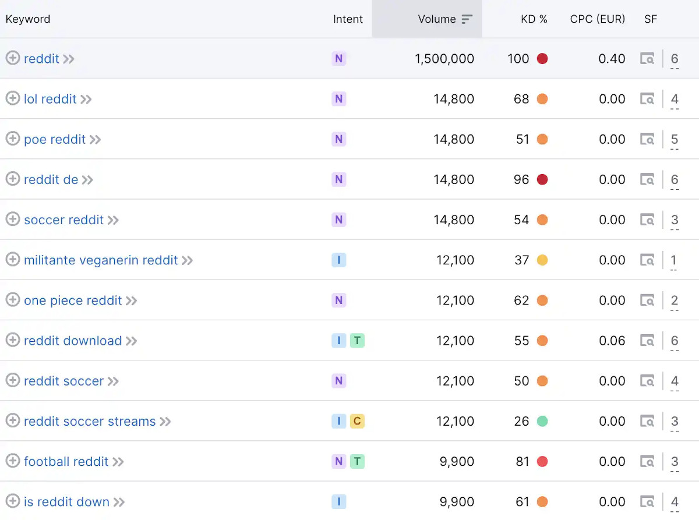Click the I intent badge for 'is reddit down'
699x520 pixels.
[339, 501]
